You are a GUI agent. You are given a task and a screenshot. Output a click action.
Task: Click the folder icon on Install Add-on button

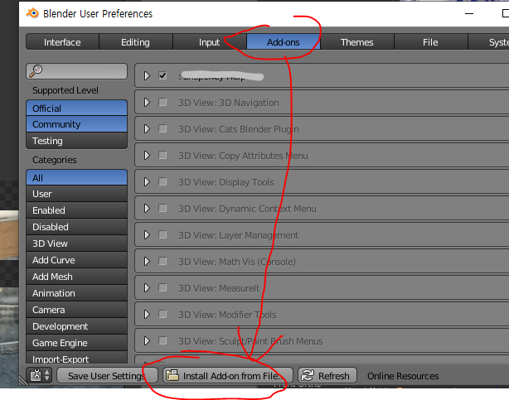(x=172, y=375)
